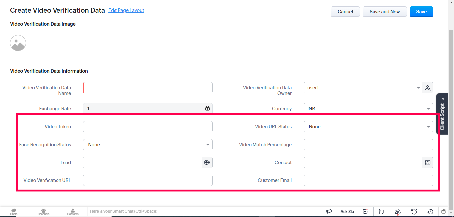
Task: Click the Zia notifications icon
Action: 398,211
